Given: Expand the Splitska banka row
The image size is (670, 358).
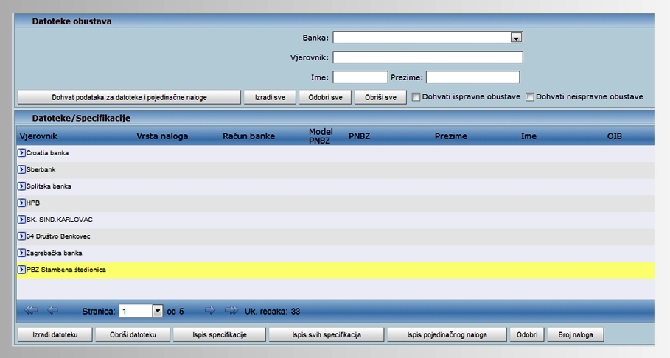Looking at the screenshot, I should coord(21,186).
